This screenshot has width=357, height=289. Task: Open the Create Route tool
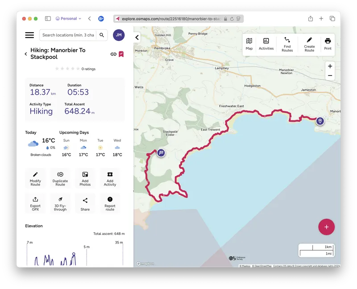308,44
